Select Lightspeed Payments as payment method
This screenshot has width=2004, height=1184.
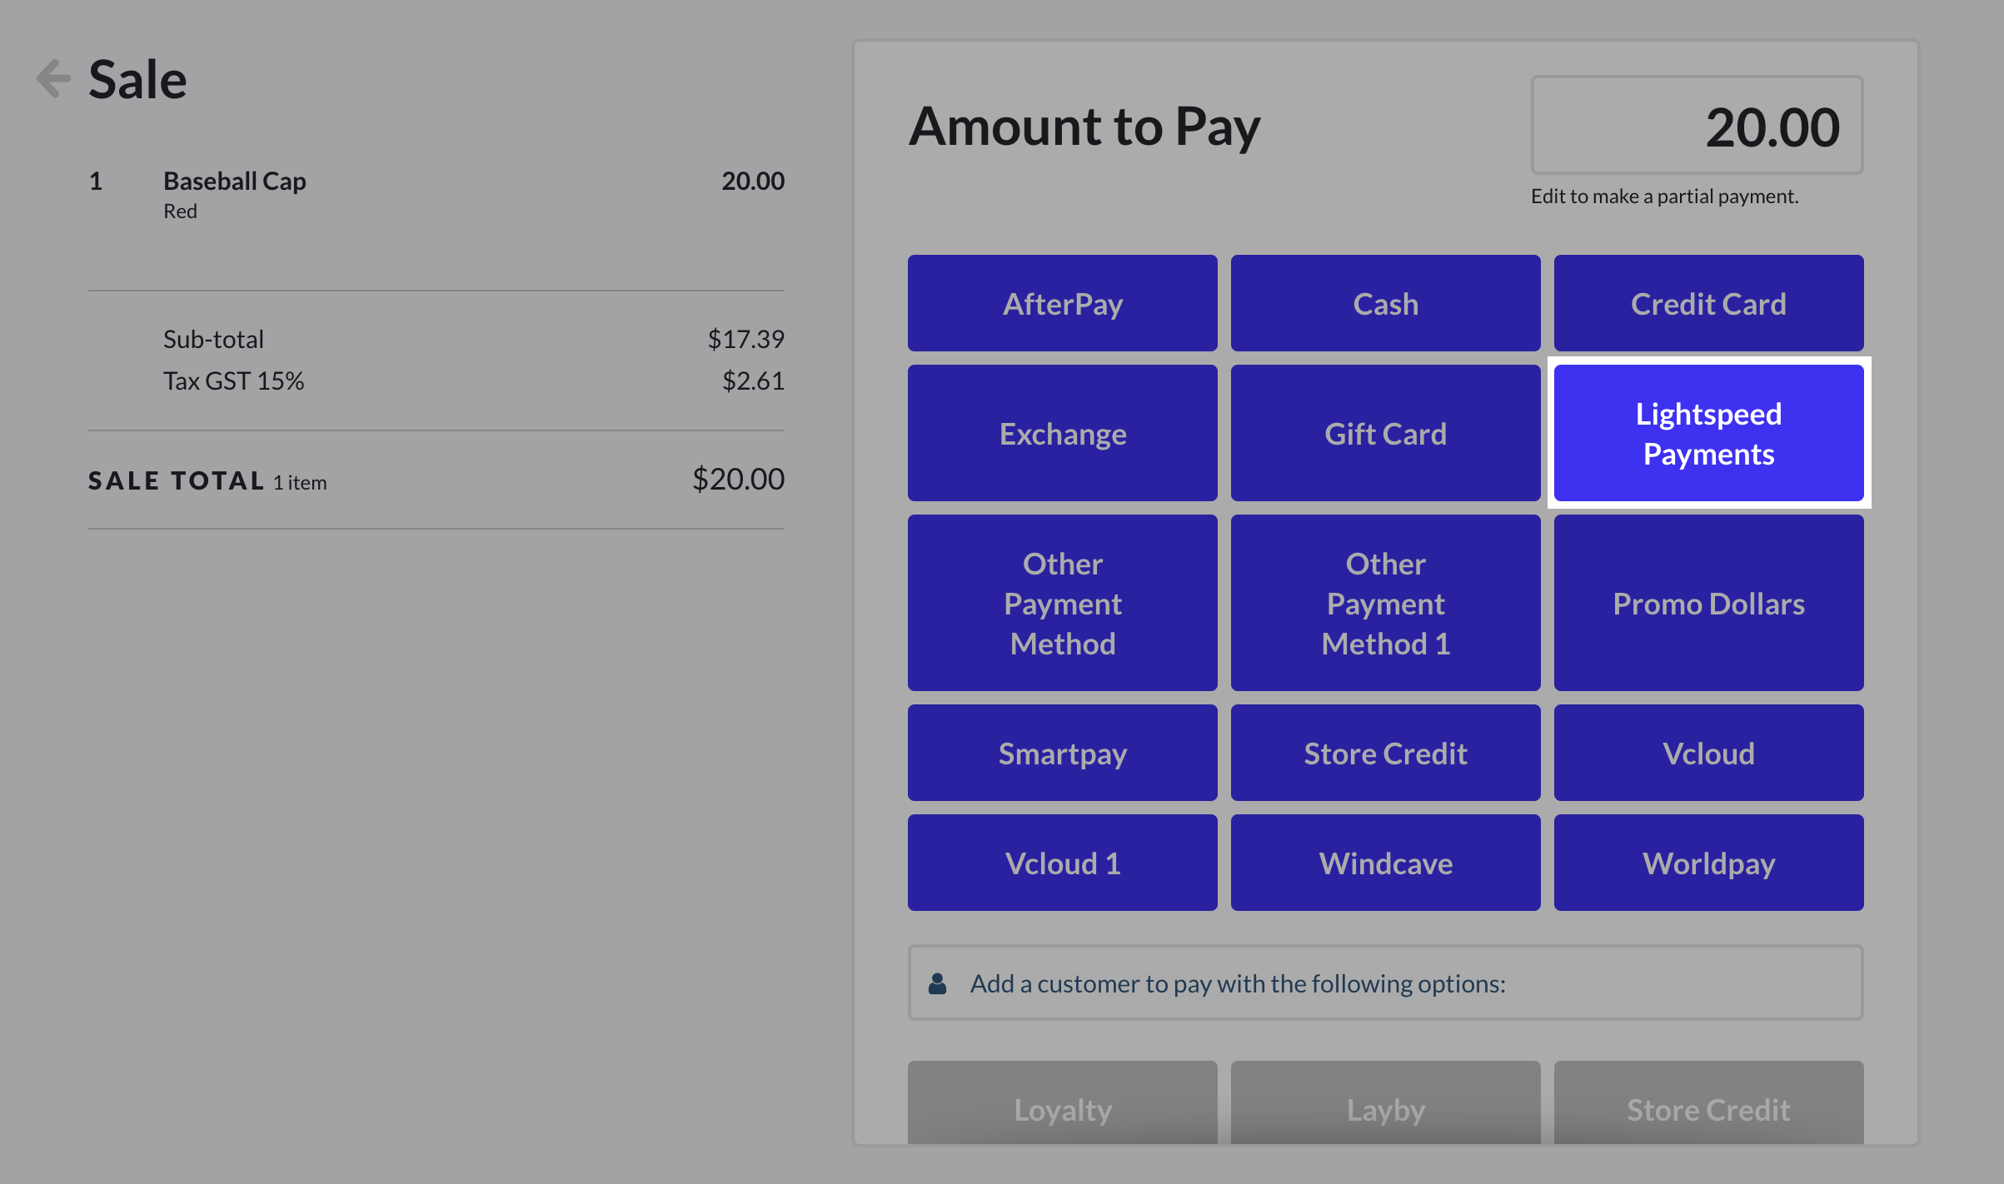pos(1707,433)
